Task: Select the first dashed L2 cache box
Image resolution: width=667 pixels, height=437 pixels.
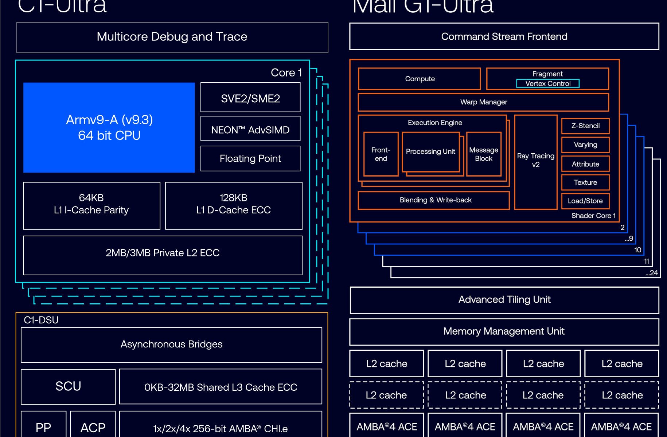Action: tap(387, 395)
